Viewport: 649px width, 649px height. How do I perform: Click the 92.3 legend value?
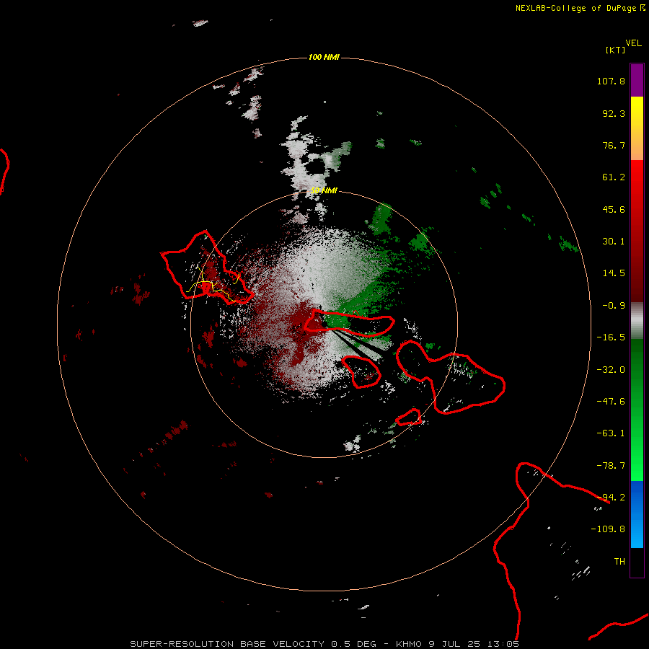(614, 113)
